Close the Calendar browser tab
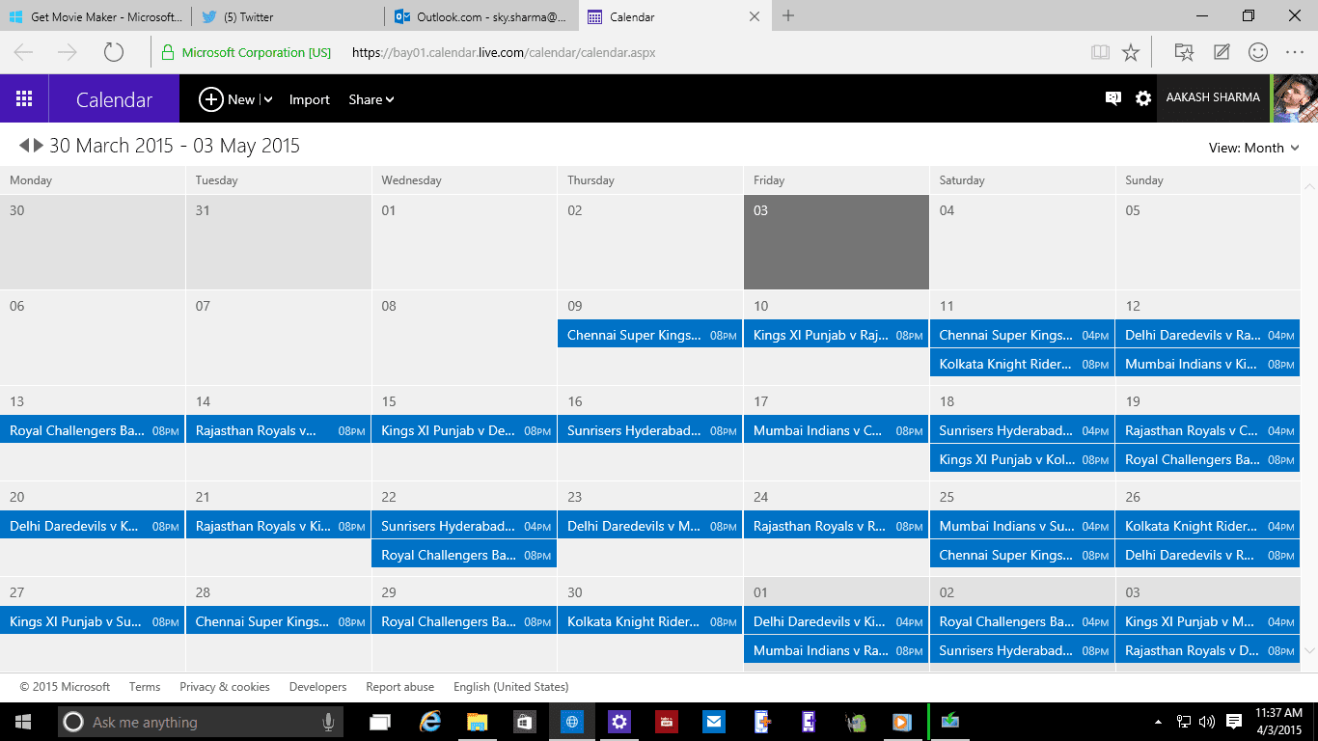 point(755,16)
